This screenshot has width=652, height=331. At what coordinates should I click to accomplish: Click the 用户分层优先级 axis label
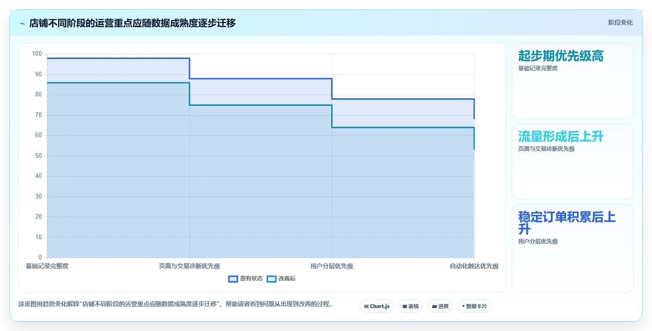point(332,266)
